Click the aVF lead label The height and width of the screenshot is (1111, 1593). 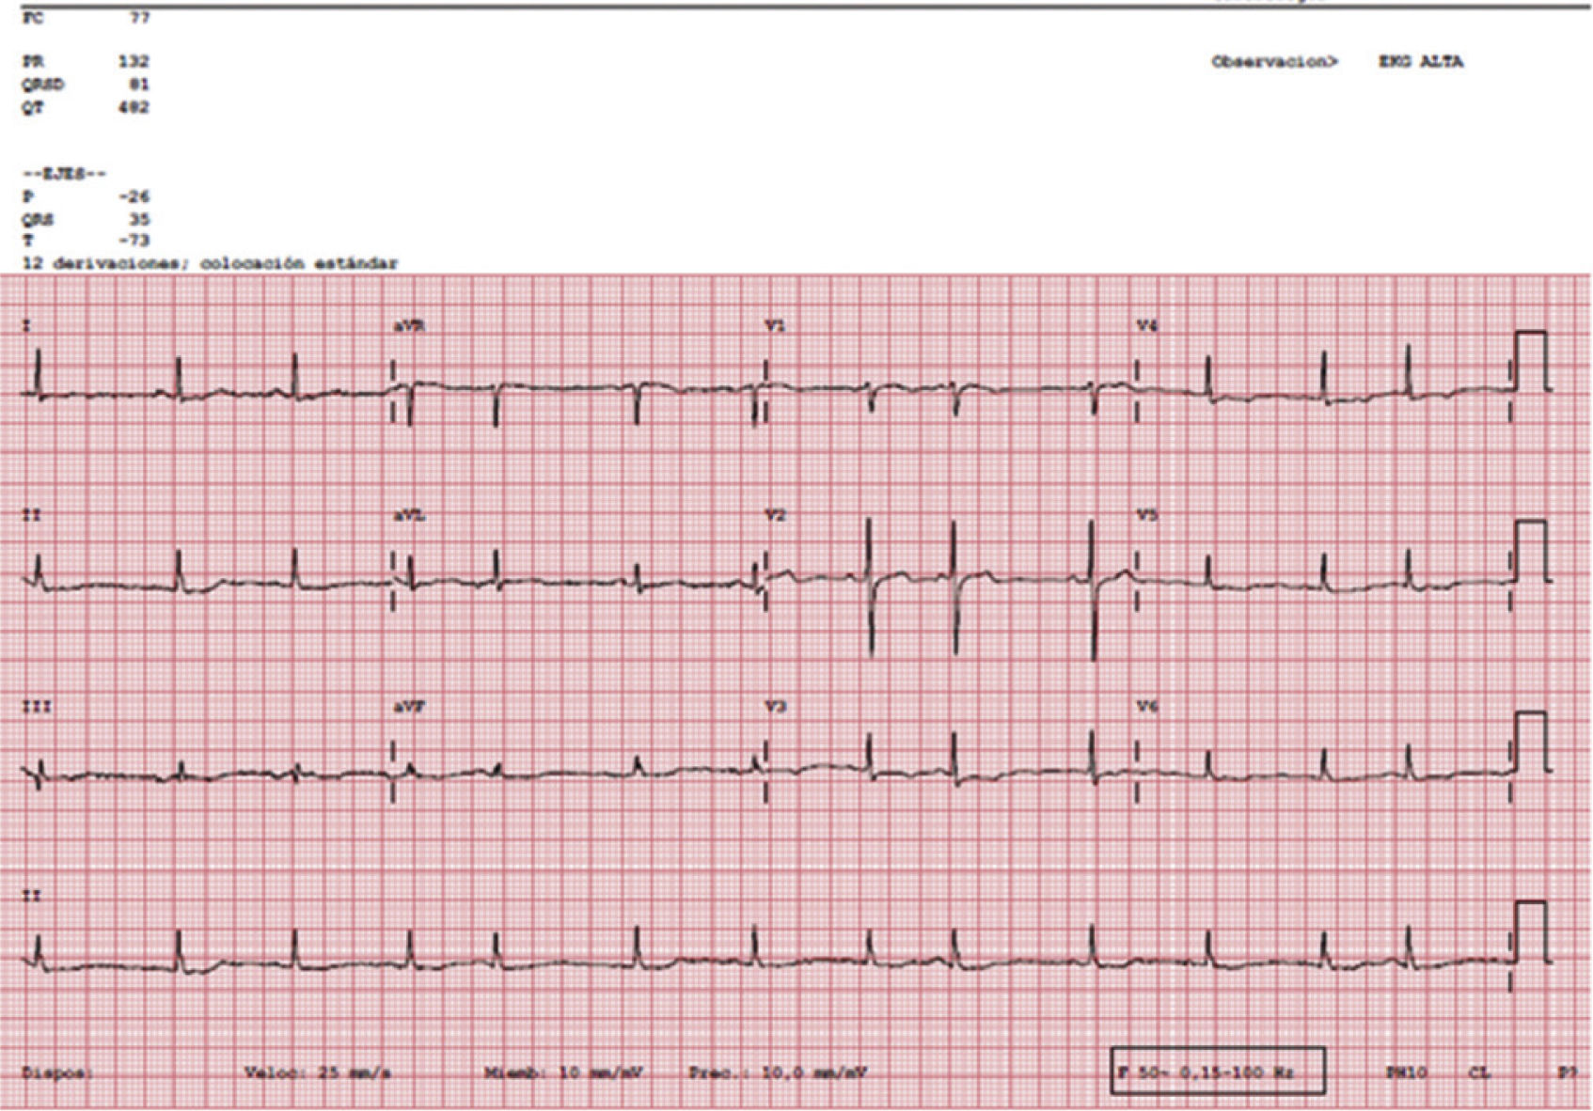tap(408, 707)
